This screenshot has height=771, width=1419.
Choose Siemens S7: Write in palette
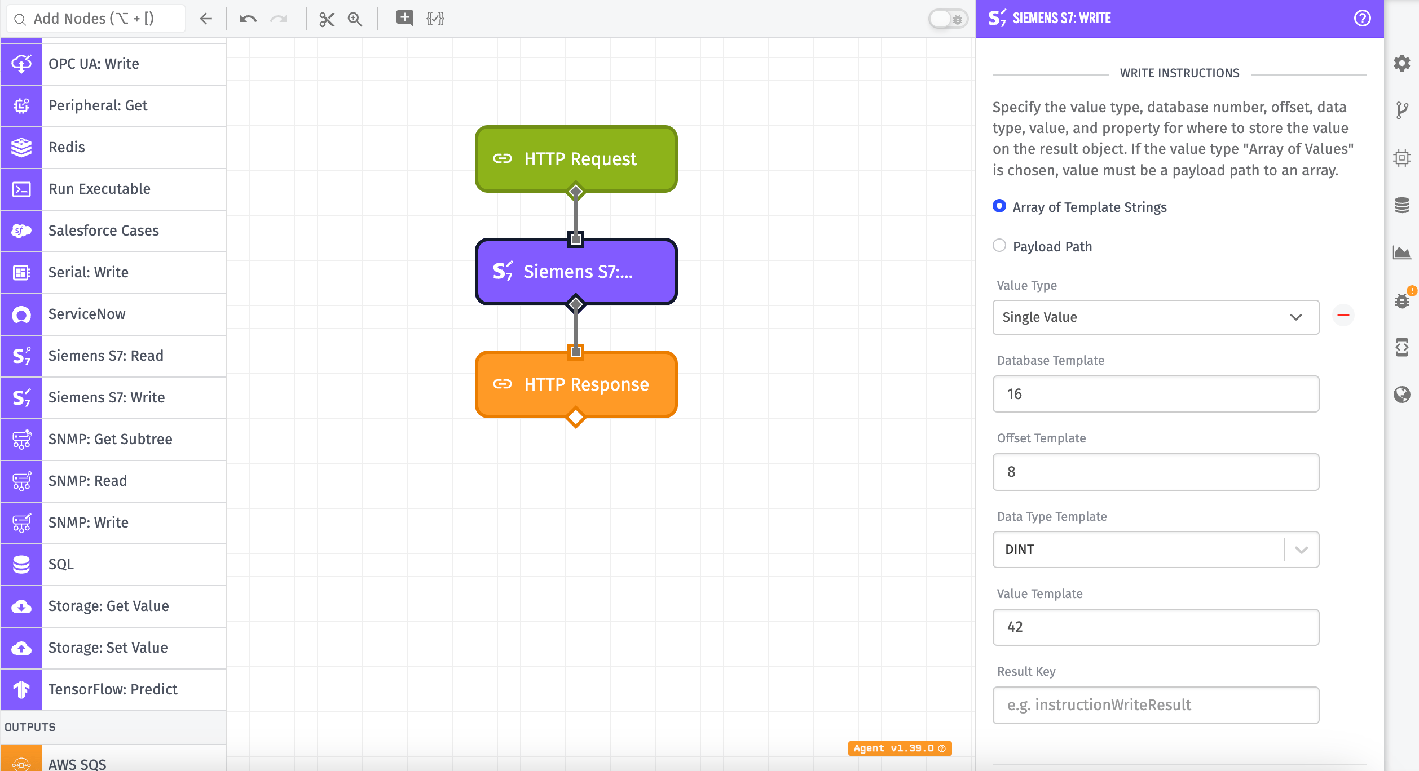point(113,397)
